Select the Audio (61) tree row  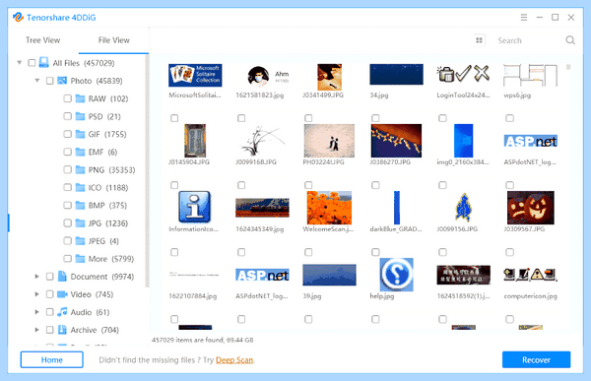(x=73, y=312)
